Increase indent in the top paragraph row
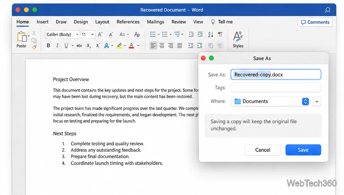Viewport: 344px width, 195px height. click(200, 34)
